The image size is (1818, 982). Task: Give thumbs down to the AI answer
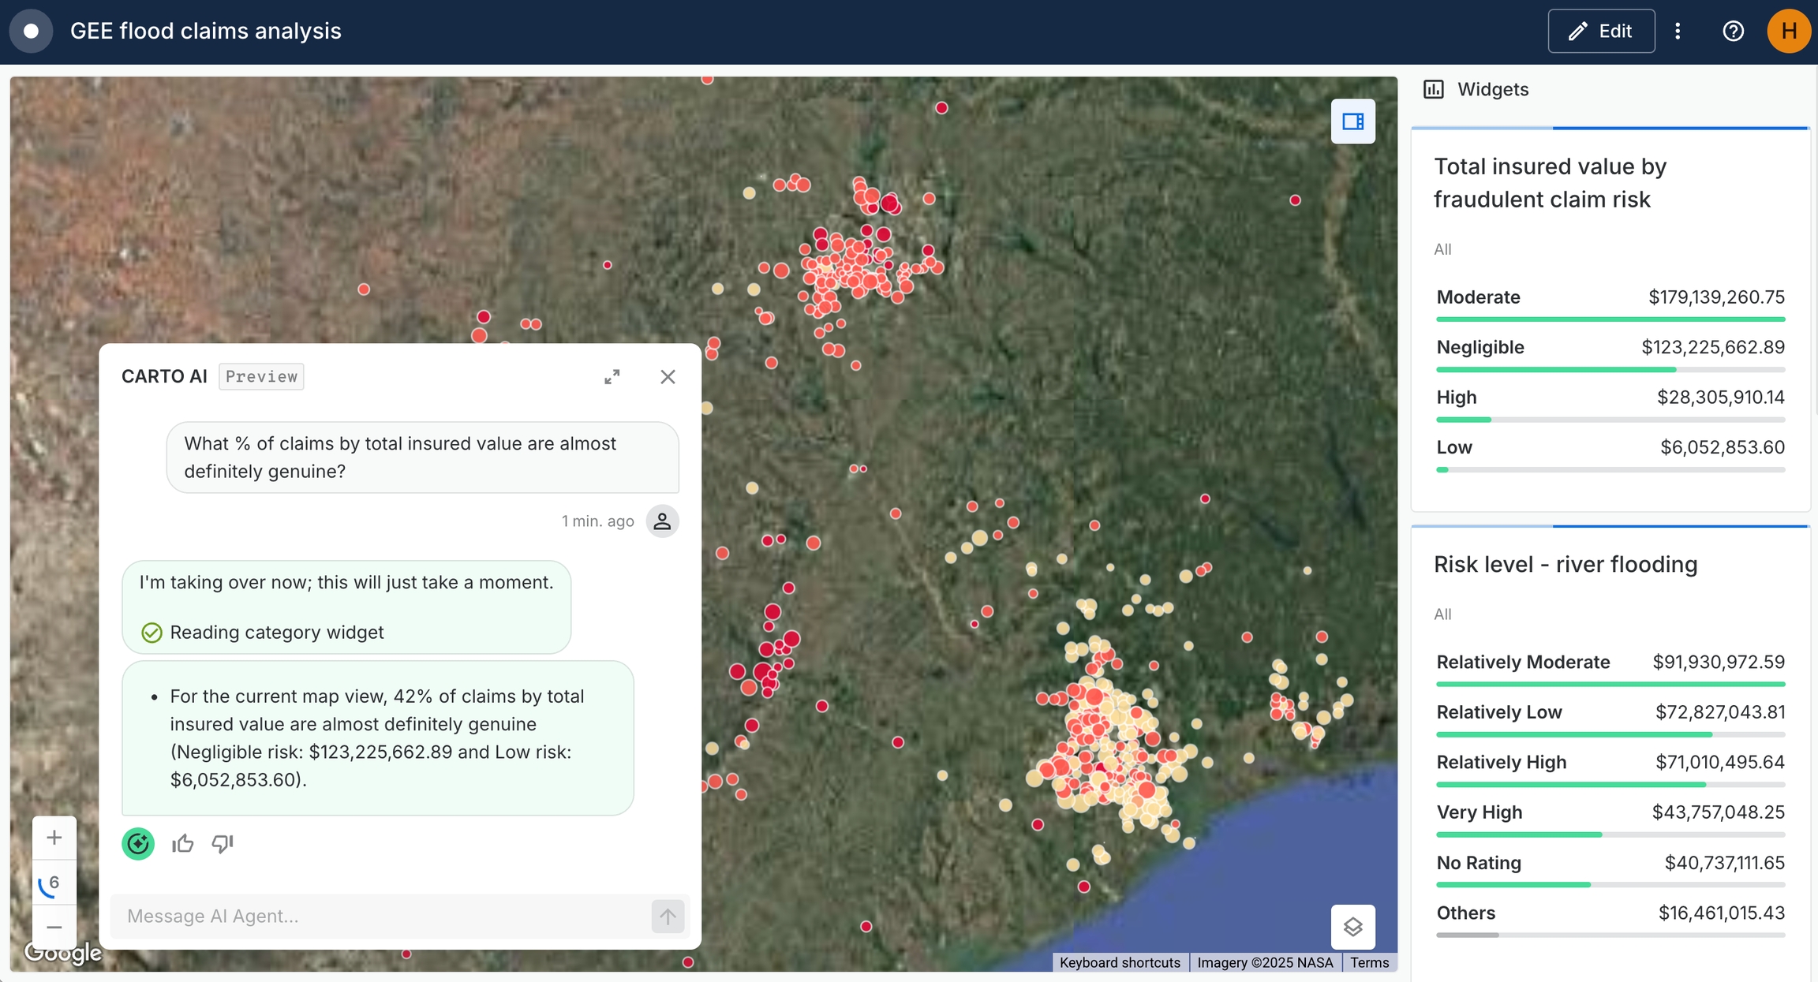[222, 843]
